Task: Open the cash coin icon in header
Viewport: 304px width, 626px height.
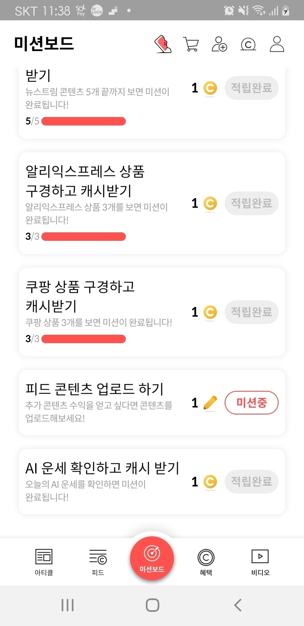Action: point(248,44)
